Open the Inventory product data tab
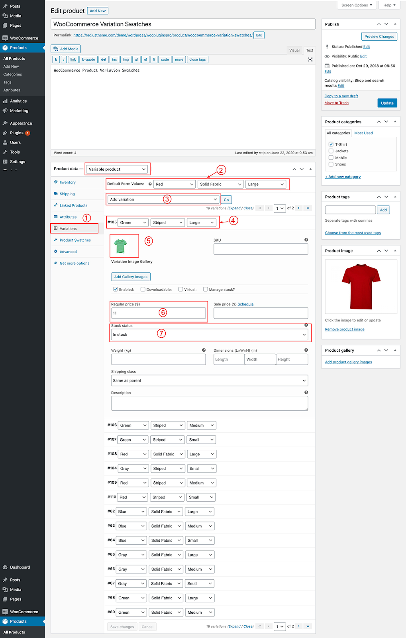 pyautogui.click(x=67, y=182)
